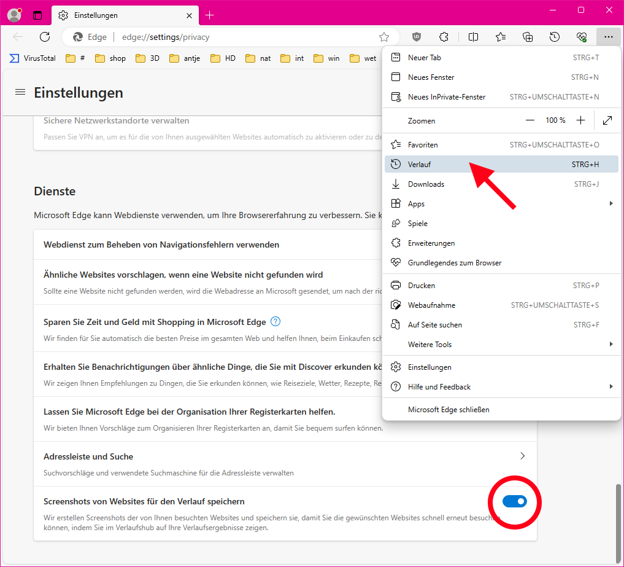Open the settings hamburger navigation menu
This screenshot has height=567, width=624.
[x=20, y=92]
